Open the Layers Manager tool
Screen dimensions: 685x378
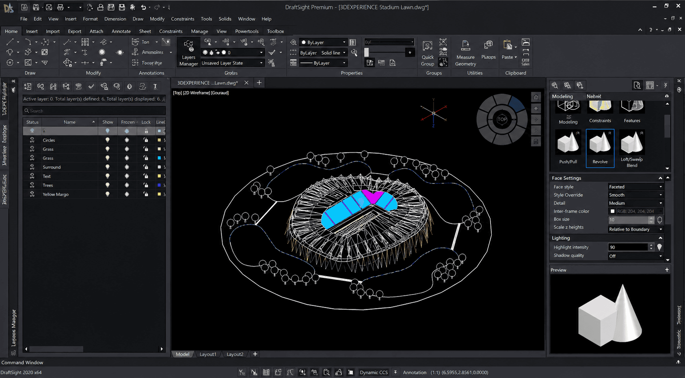point(188,53)
